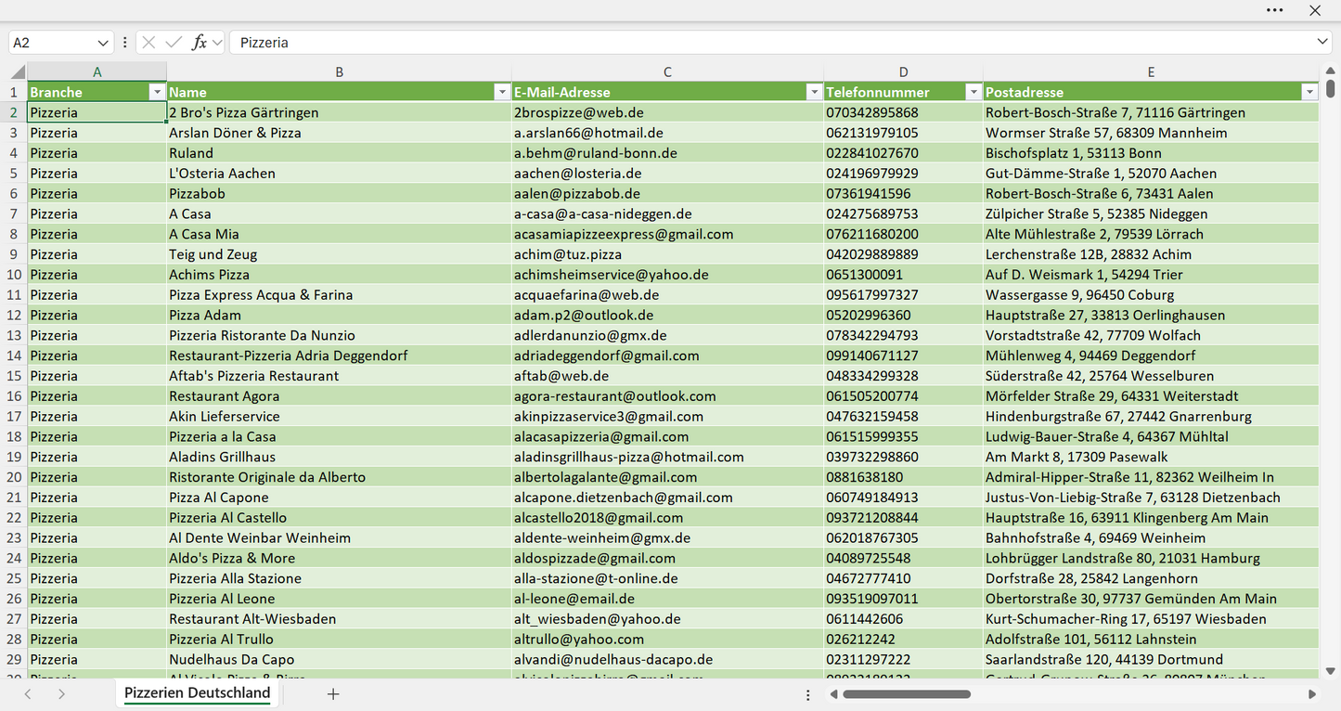Select column A header

[97, 71]
